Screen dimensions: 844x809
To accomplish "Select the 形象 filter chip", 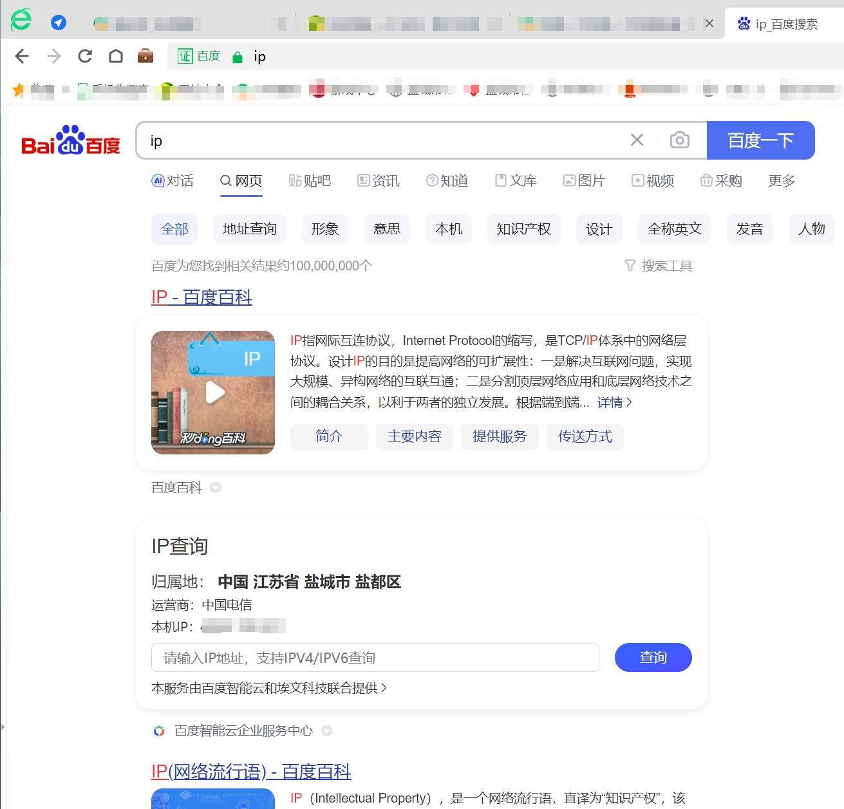I will (x=325, y=229).
